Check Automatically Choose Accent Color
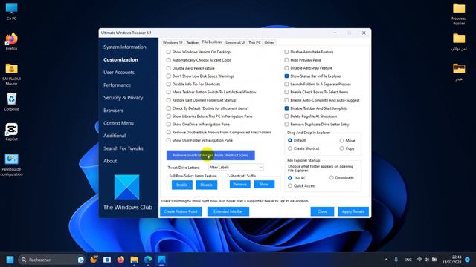This screenshot has height=267, width=476. 169,60
